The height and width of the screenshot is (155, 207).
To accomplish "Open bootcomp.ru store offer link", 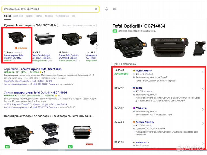I will pos(142,142).
